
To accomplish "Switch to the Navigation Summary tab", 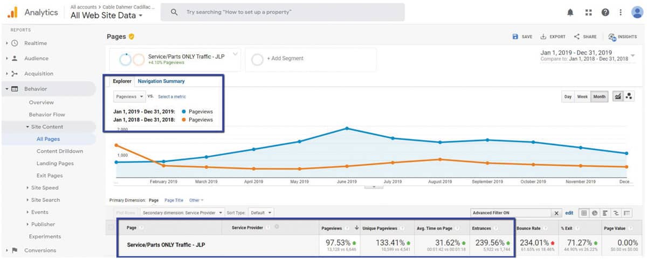I will coord(161,81).
